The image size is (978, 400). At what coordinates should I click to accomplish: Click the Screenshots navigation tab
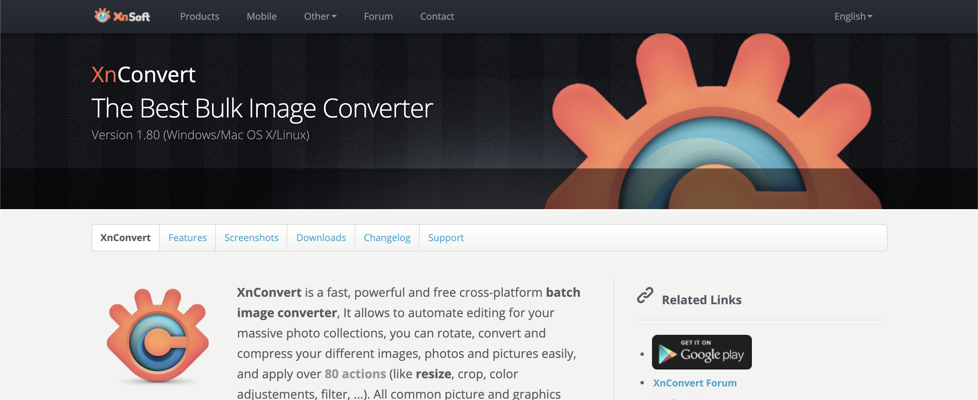point(251,237)
